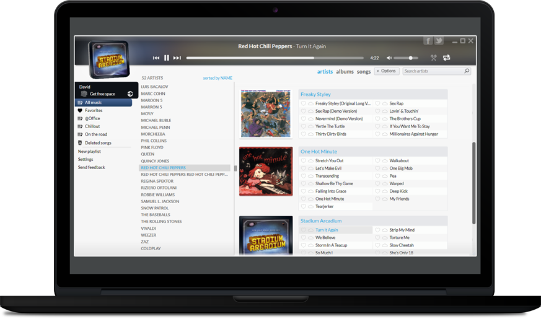Select artist COLDPLAY
The image size is (541, 319).
(151, 248)
